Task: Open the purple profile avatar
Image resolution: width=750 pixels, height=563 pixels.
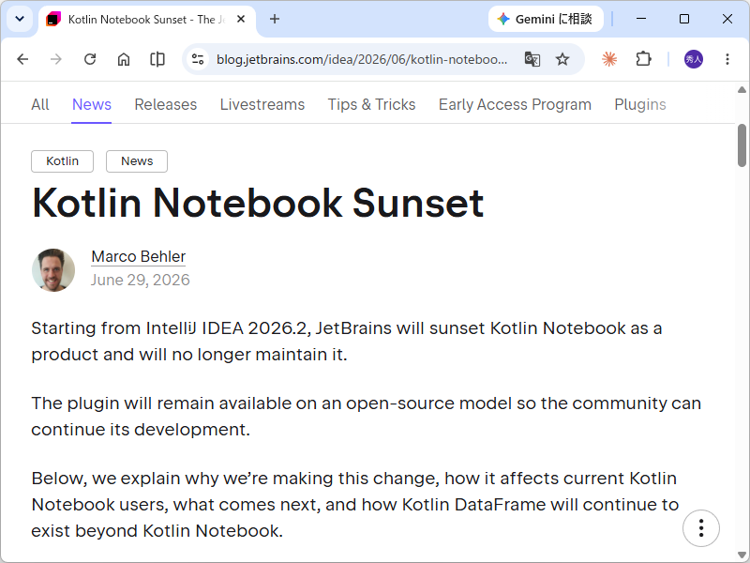Action: [694, 59]
